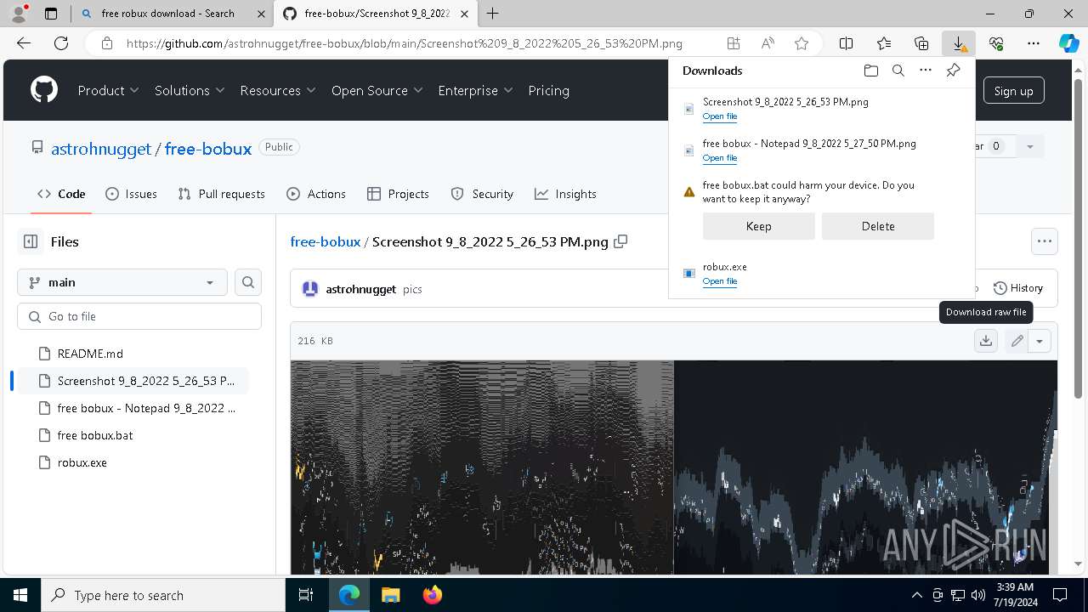The height and width of the screenshot is (612, 1088).
Task: Open the astrohnugget owner link
Action: (100, 149)
